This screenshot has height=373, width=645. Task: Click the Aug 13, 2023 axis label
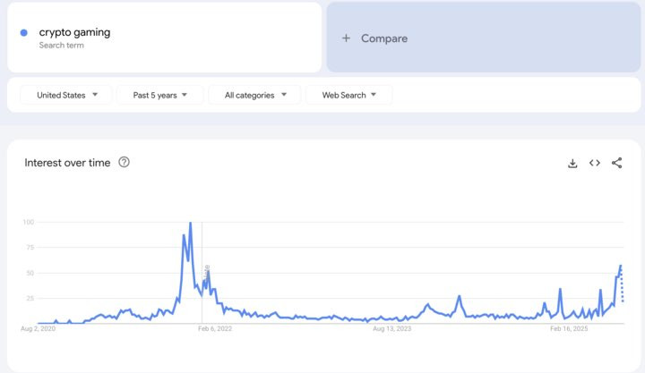(391, 329)
